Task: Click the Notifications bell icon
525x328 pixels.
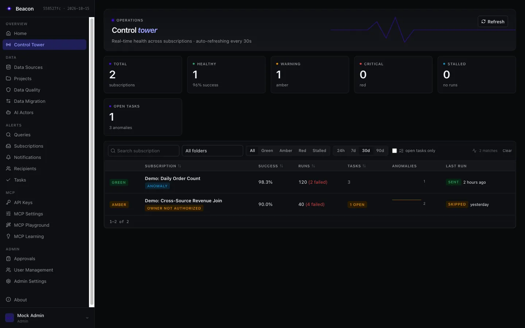Action: click(8, 157)
